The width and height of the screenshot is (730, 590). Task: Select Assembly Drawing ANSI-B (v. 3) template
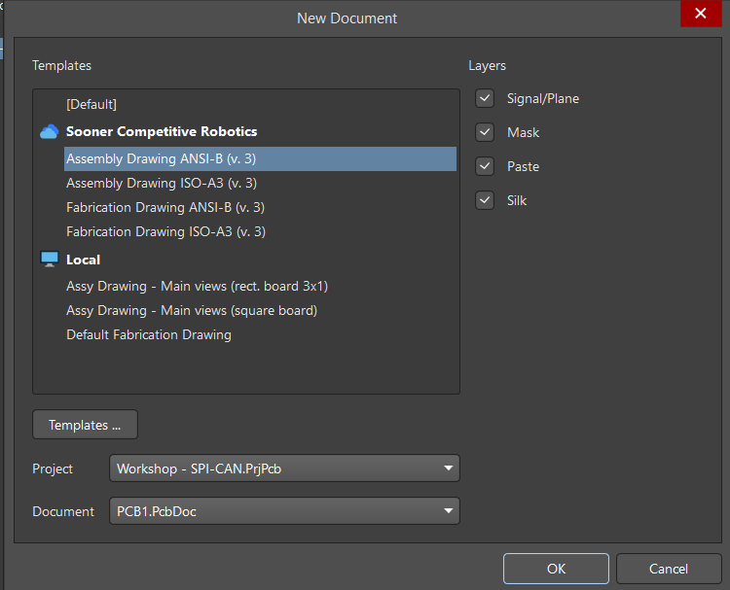(x=260, y=158)
